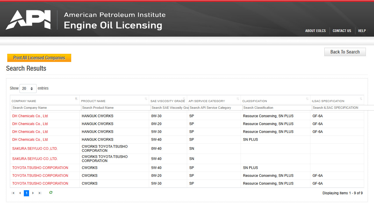This screenshot has width=374, height=203.
Task: Open TOYOTA TSUSHO link in 5W-40 row
Action: point(40,168)
